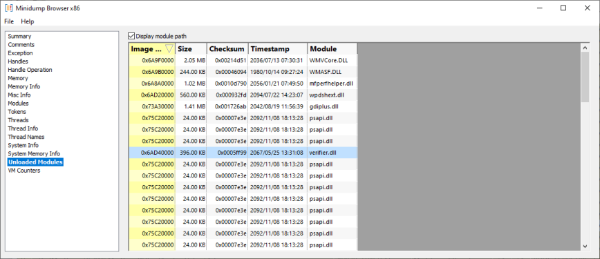The height and width of the screenshot is (259, 600).
Task: Click checksum 0x00046094
Action: (231, 72)
